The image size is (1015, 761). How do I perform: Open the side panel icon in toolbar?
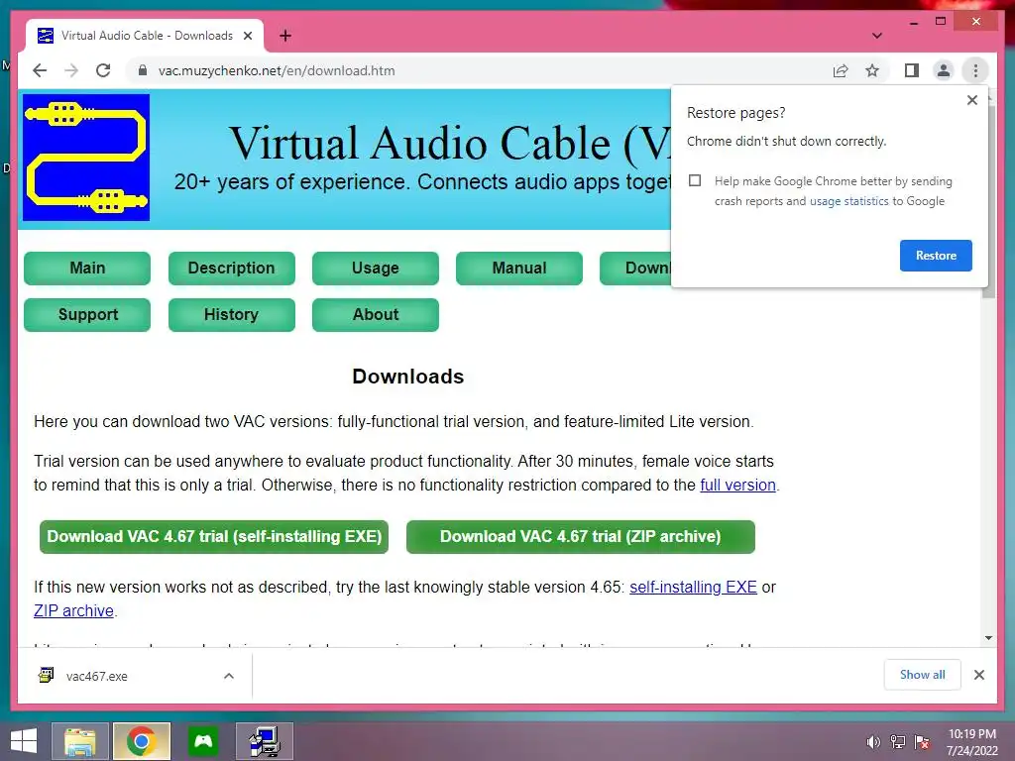[x=912, y=70]
